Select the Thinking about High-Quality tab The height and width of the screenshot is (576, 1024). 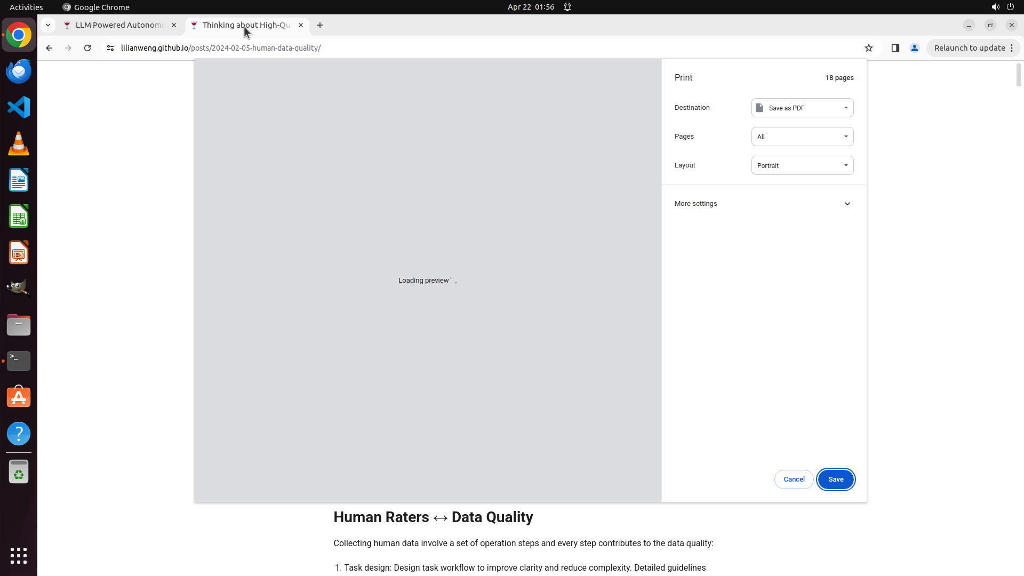point(246,25)
